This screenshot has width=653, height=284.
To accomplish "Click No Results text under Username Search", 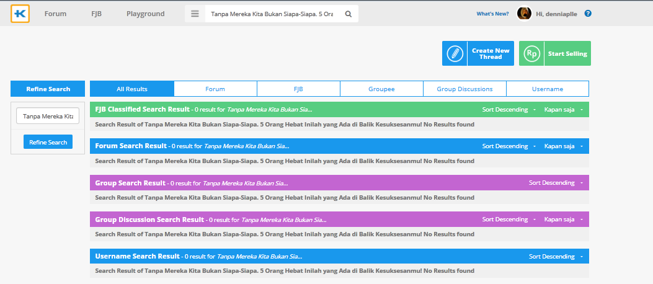I will pos(285,271).
